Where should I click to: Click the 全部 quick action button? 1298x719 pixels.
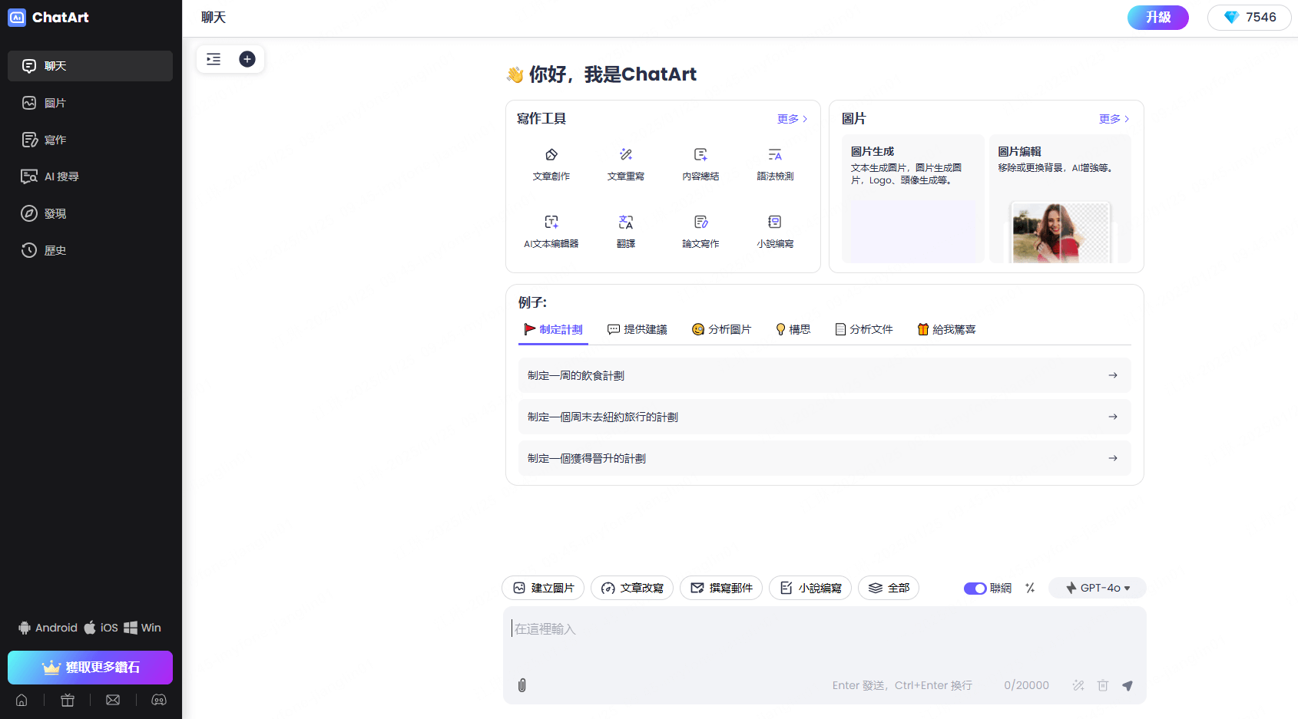pos(889,588)
